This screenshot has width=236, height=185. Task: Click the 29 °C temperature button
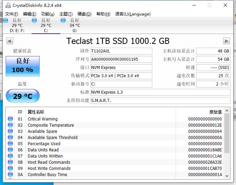pyautogui.click(x=23, y=96)
